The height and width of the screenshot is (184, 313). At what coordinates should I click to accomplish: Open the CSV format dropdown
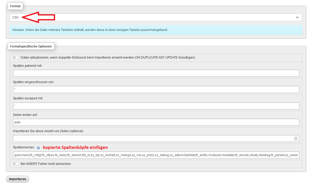[x=156, y=17]
